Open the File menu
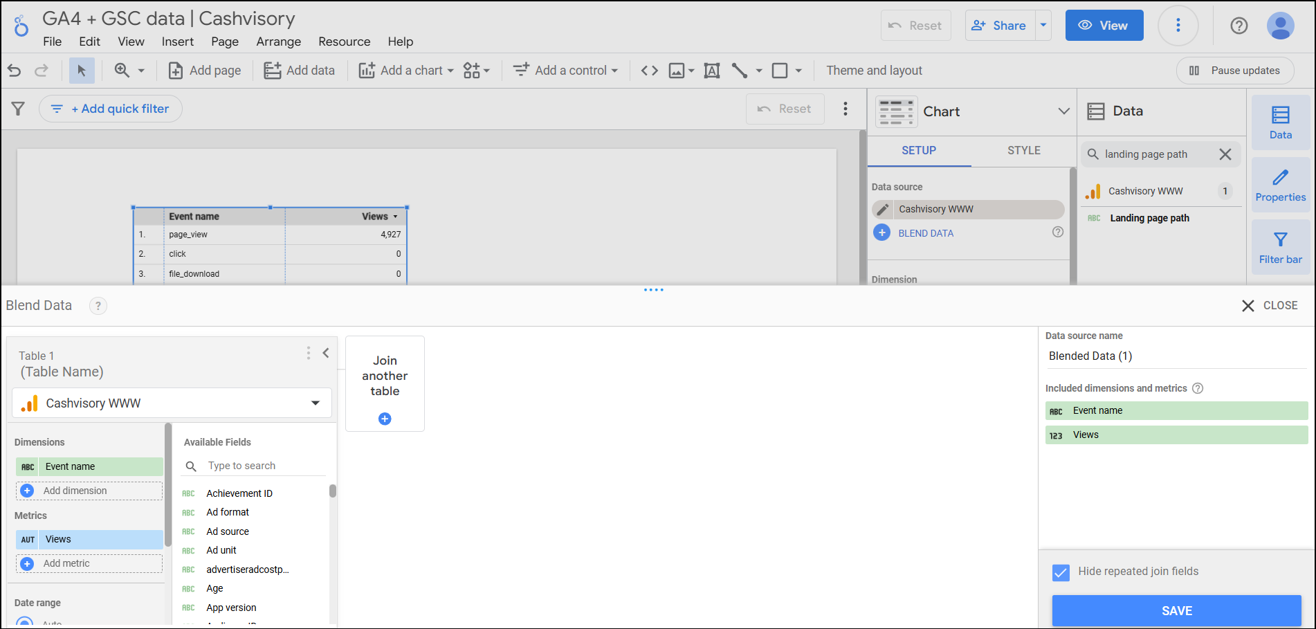 coord(53,42)
